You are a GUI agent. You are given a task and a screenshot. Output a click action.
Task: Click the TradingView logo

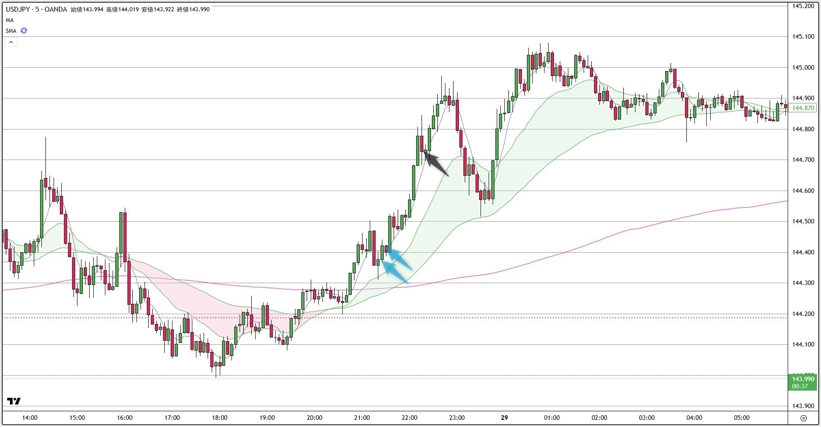click(14, 401)
